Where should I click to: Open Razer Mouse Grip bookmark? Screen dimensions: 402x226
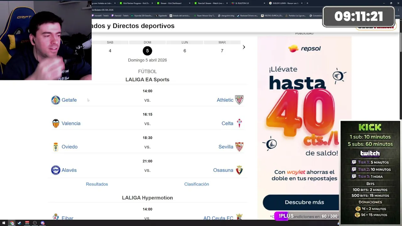[204, 15]
